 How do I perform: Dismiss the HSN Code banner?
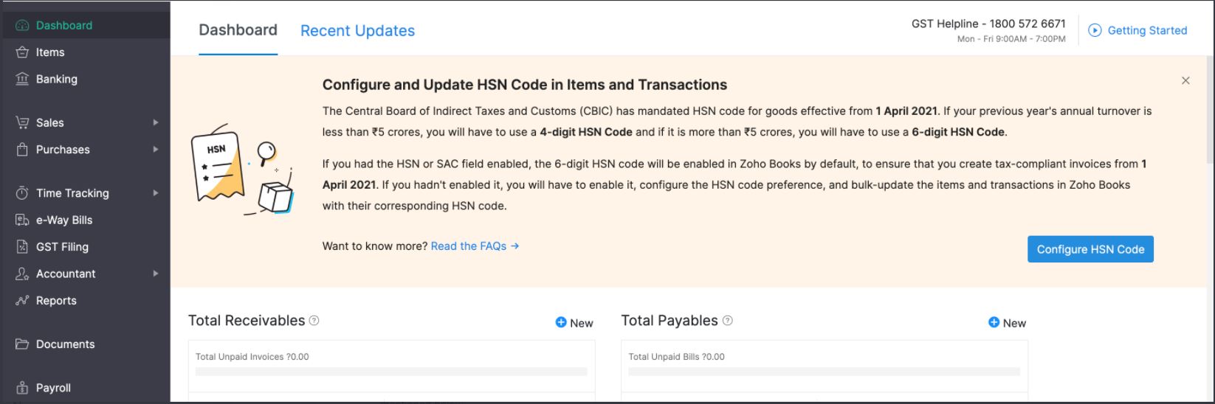[1185, 80]
